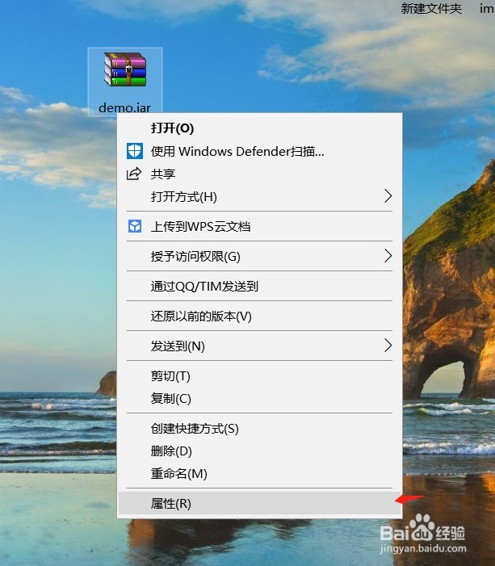The width and height of the screenshot is (495, 566).
Task: Click the demo.jar file name label
Action: 124,107
